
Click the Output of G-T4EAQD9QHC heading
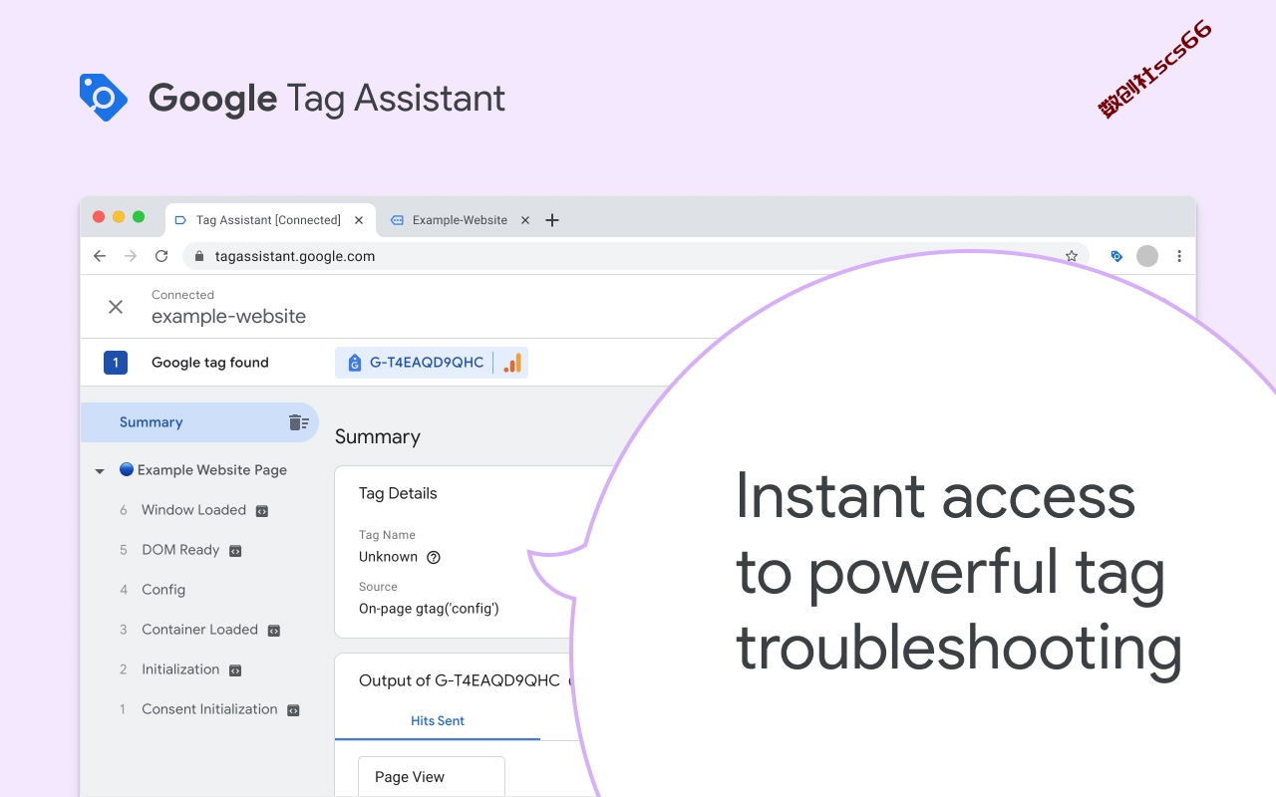460,680
